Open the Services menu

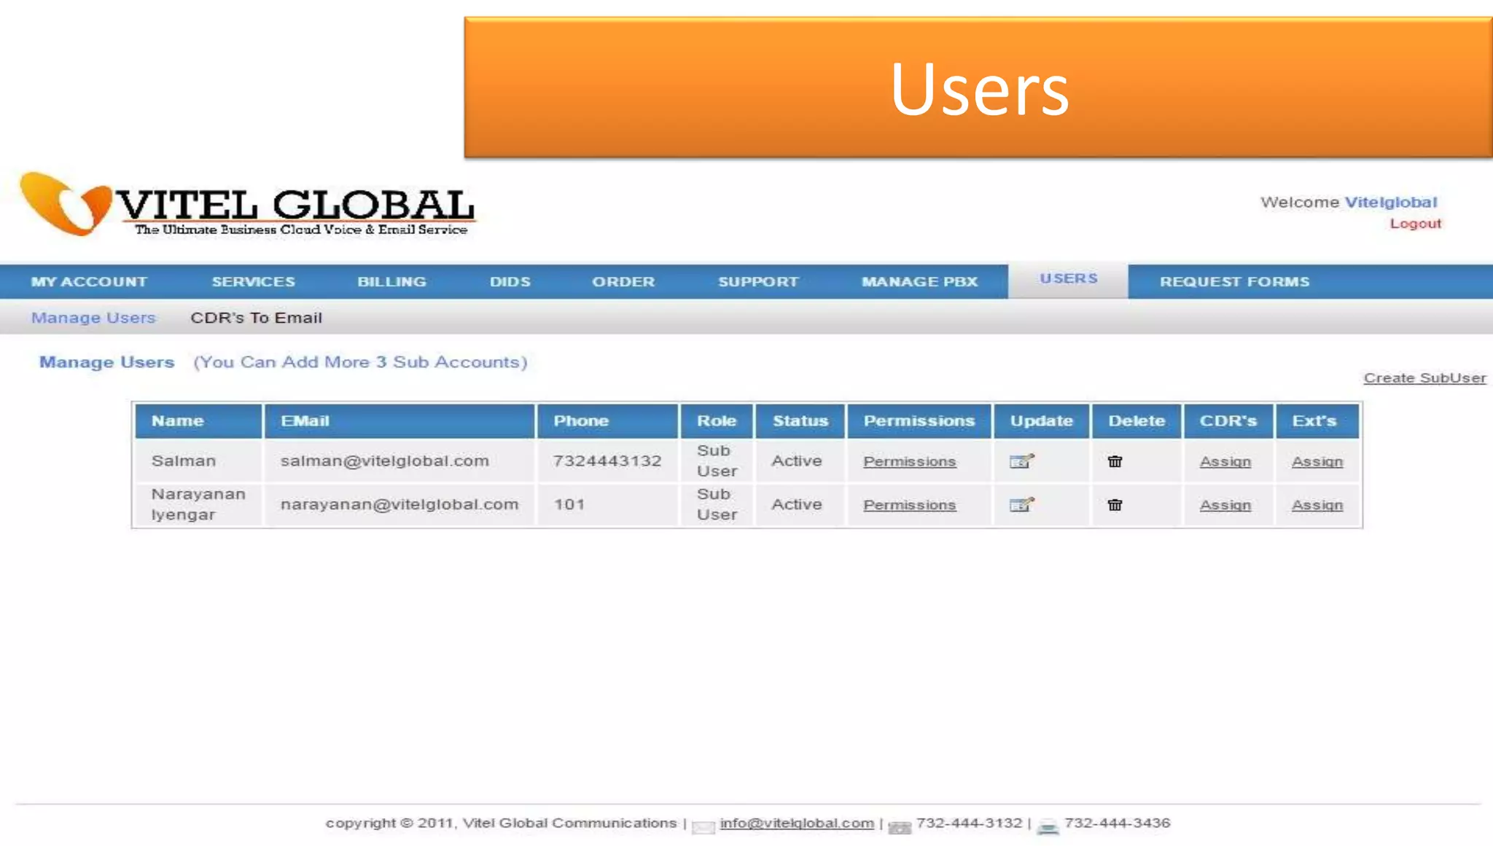click(x=253, y=281)
